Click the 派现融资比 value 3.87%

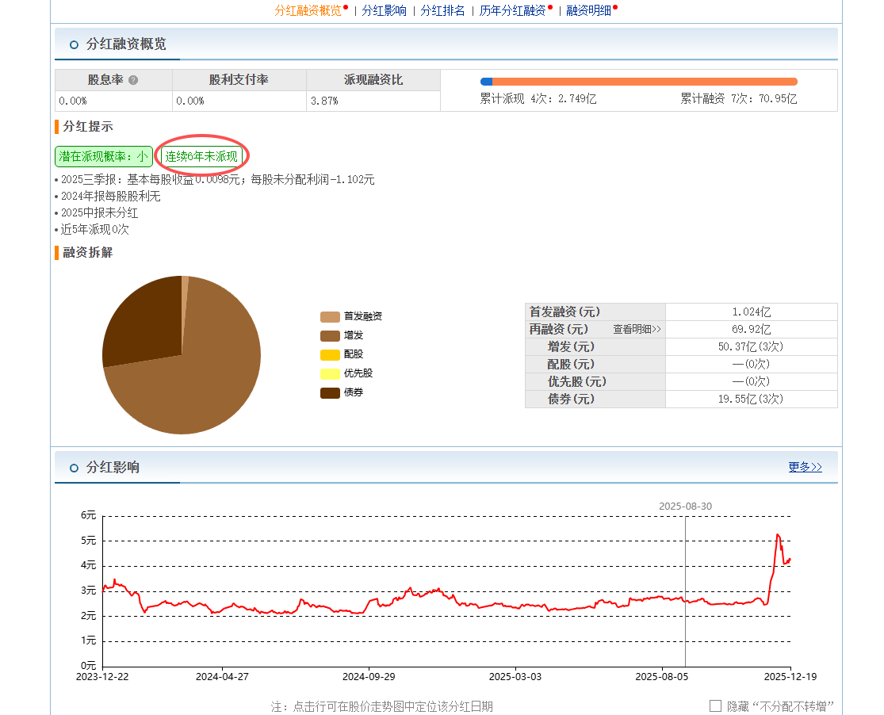(324, 101)
